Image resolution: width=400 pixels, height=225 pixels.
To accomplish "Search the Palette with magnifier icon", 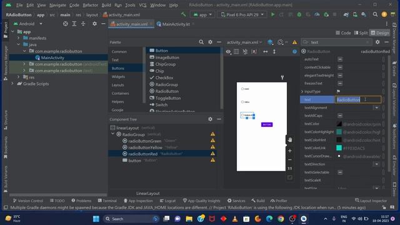I will click(x=201, y=42).
